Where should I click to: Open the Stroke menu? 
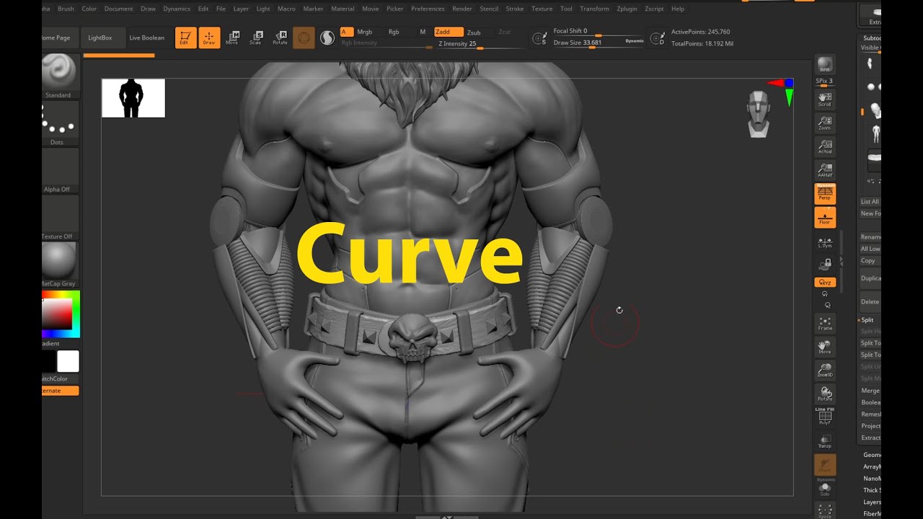[x=515, y=9]
